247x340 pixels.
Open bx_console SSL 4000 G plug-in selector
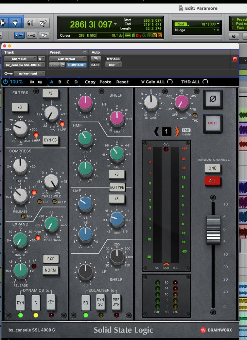24,65
